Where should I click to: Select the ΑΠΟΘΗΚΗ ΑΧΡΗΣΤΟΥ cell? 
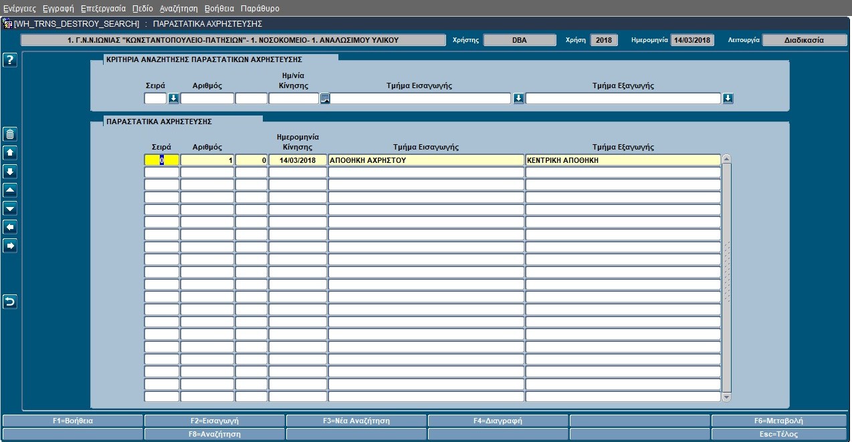coord(426,160)
